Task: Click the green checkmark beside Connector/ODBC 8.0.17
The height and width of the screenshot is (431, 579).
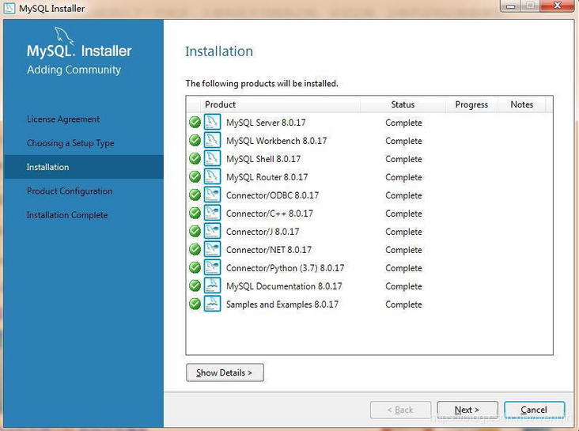Action: (x=195, y=195)
